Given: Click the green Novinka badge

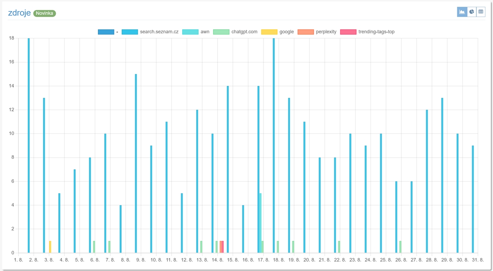Looking at the screenshot, I should (44, 13).
